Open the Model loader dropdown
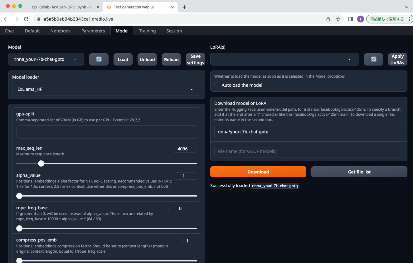 [x=107, y=89]
